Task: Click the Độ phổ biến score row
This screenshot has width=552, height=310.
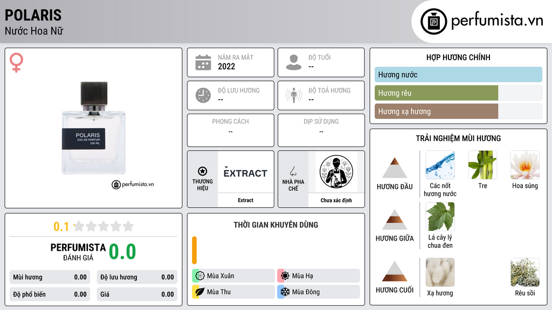Action: click(x=50, y=294)
